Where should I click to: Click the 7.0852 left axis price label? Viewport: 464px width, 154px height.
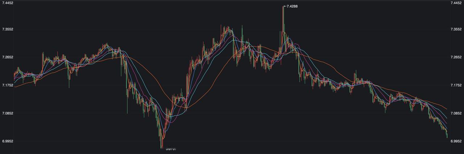[x=8, y=113]
